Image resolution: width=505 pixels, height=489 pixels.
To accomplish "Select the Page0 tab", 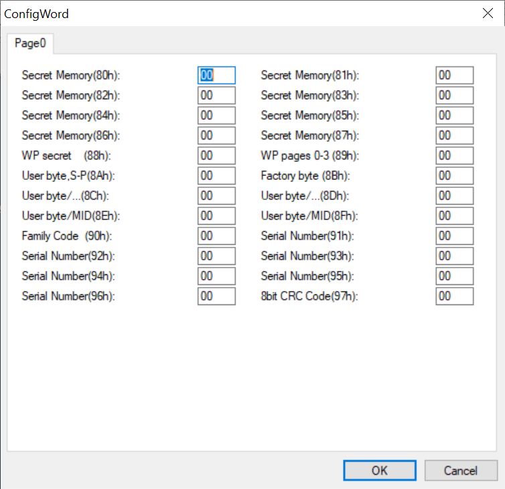I will pyautogui.click(x=30, y=43).
